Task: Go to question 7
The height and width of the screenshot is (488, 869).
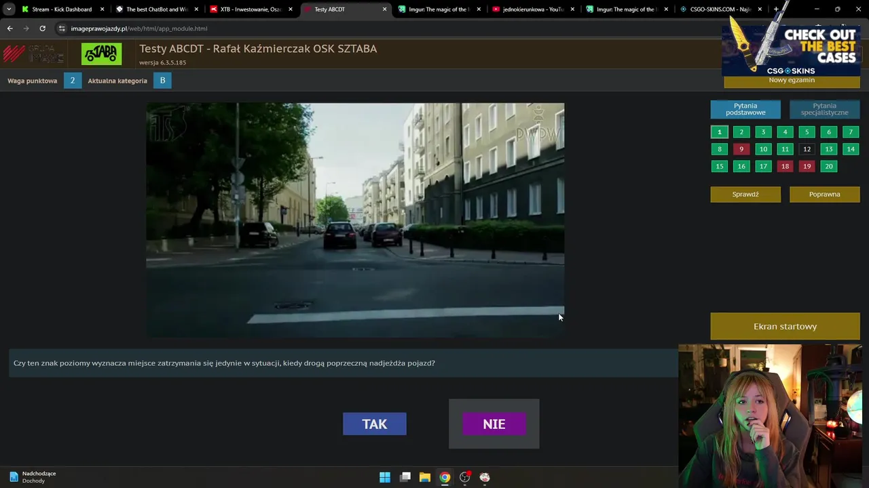Action: coord(850,132)
